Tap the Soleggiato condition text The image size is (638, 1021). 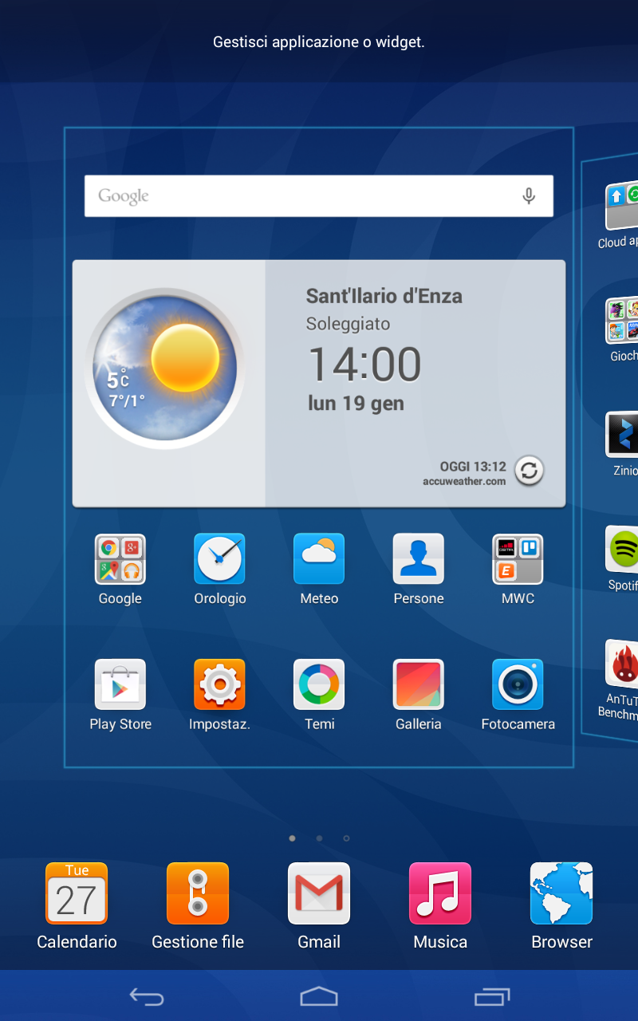(x=349, y=324)
